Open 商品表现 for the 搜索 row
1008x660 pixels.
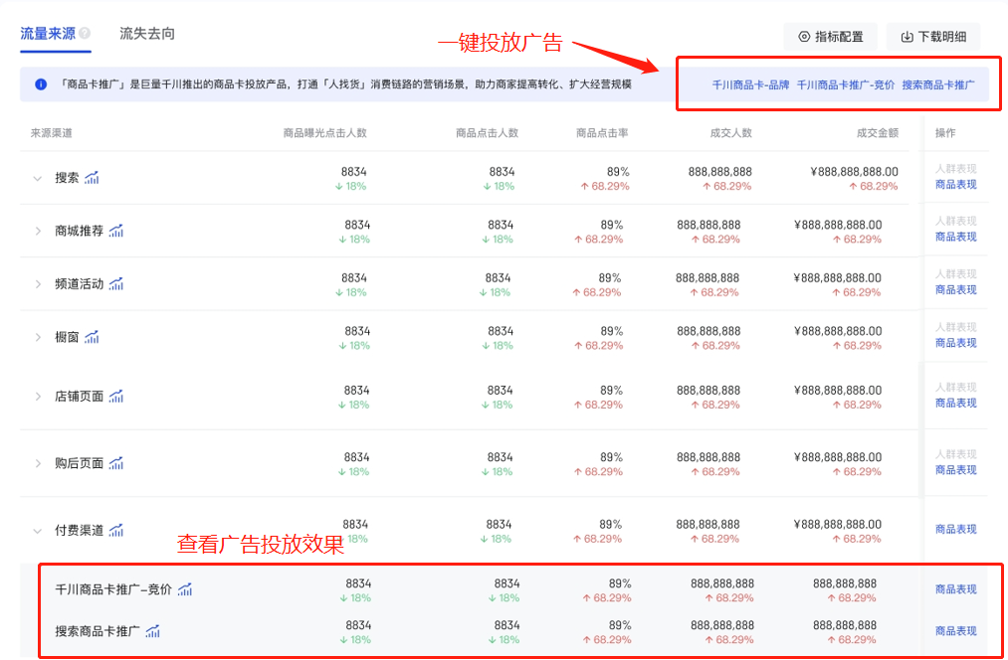956,185
